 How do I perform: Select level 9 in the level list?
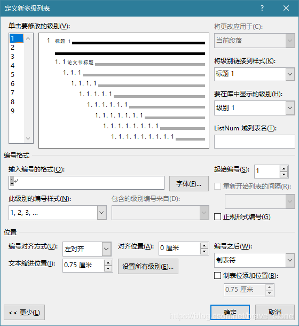point(17,111)
